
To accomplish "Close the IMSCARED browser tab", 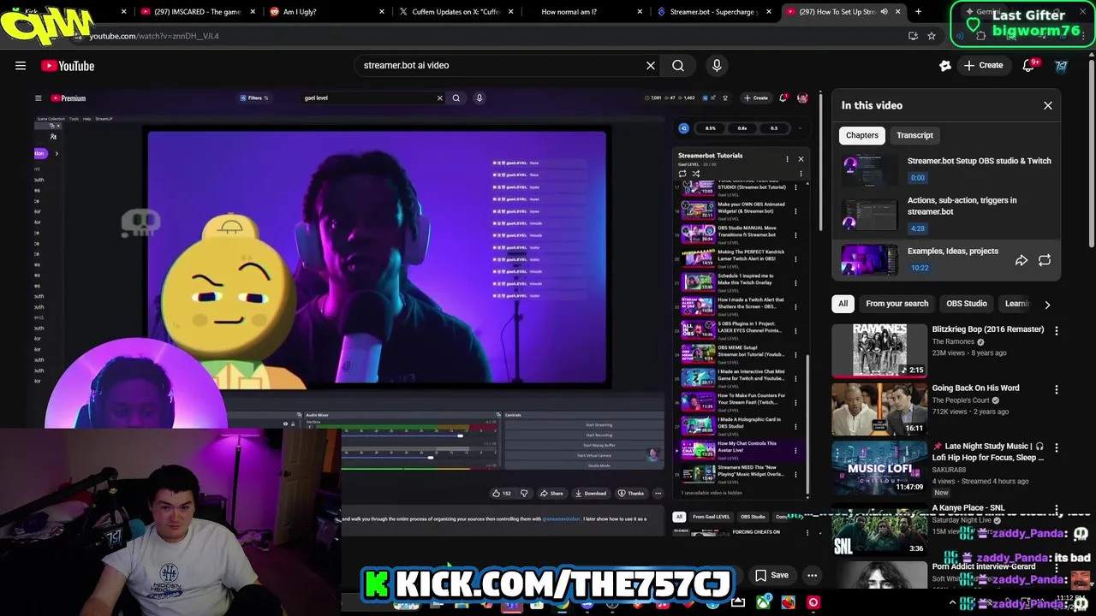I will click(x=253, y=12).
